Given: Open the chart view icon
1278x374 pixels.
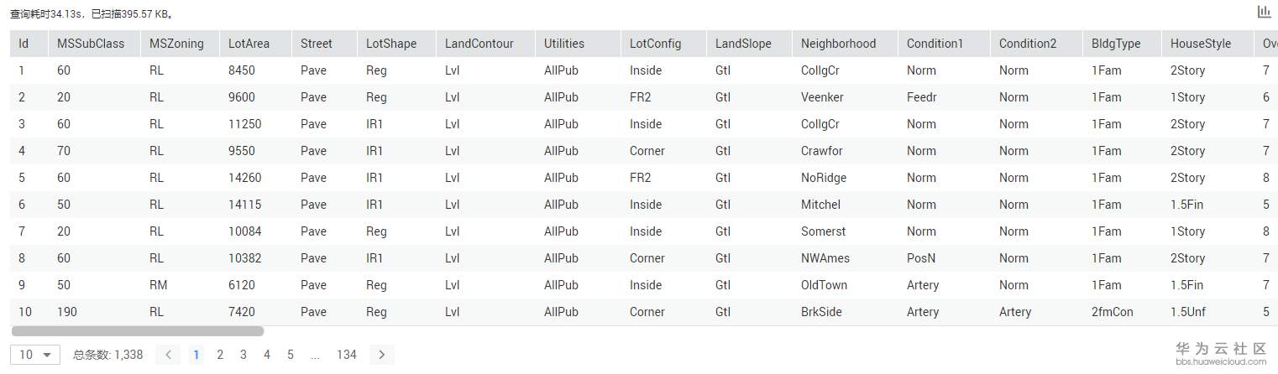Looking at the screenshot, I should [x=1263, y=12].
